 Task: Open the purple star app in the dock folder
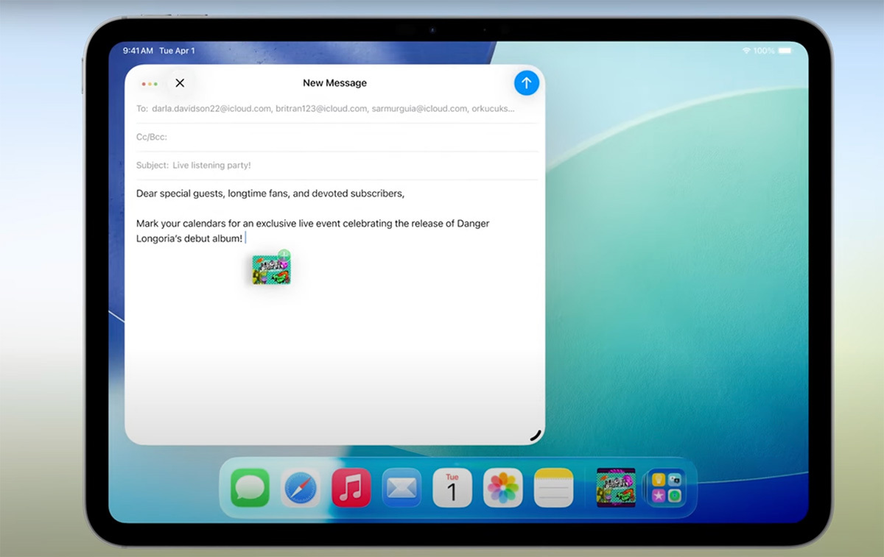658,495
